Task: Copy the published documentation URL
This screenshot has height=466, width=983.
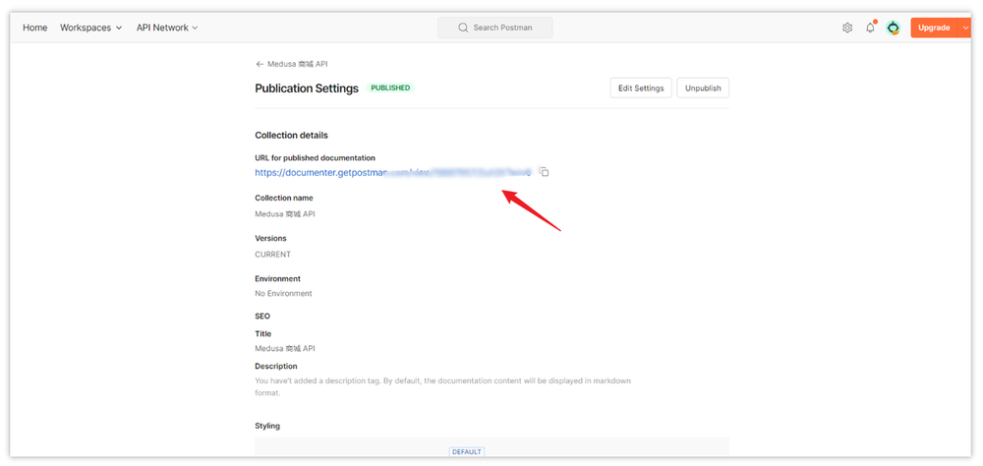Action: pyautogui.click(x=544, y=172)
